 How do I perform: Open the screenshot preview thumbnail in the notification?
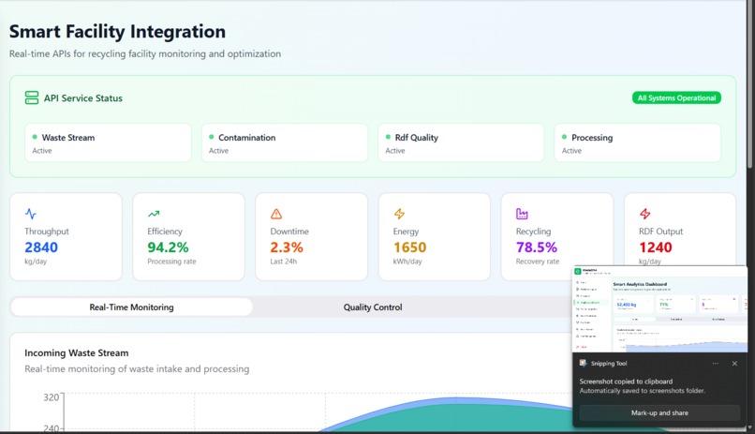point(660,309)
